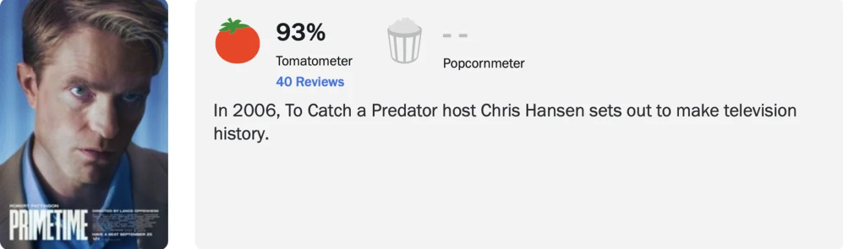843x249 pixels.
Task: Click the actor name above the PRIMETIME title
Action: tap(34, 206)
